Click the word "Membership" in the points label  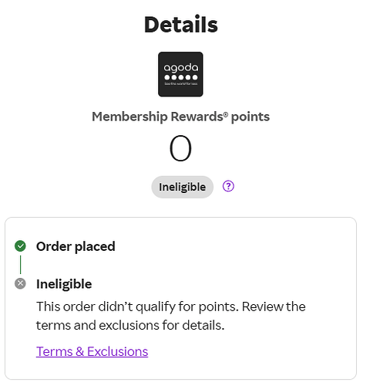point(129,117)
